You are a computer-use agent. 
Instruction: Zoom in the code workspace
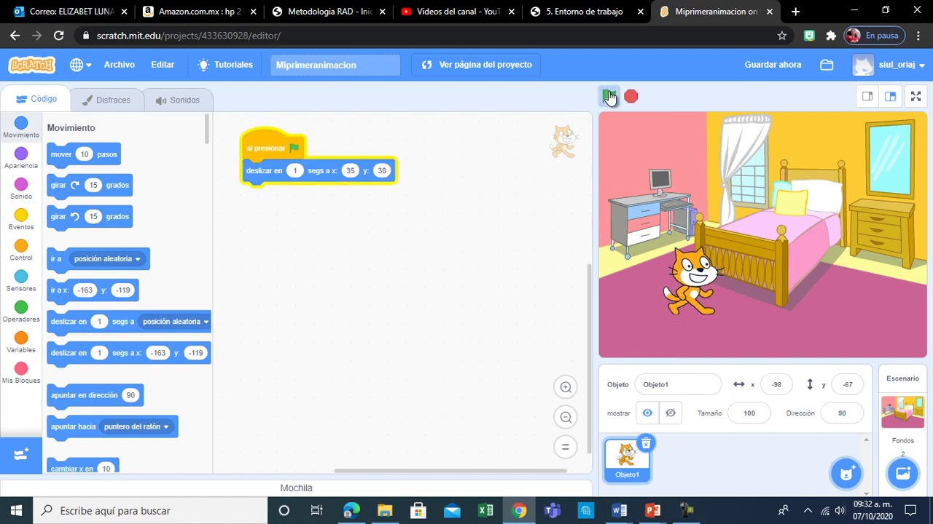(x=566, y=387)
